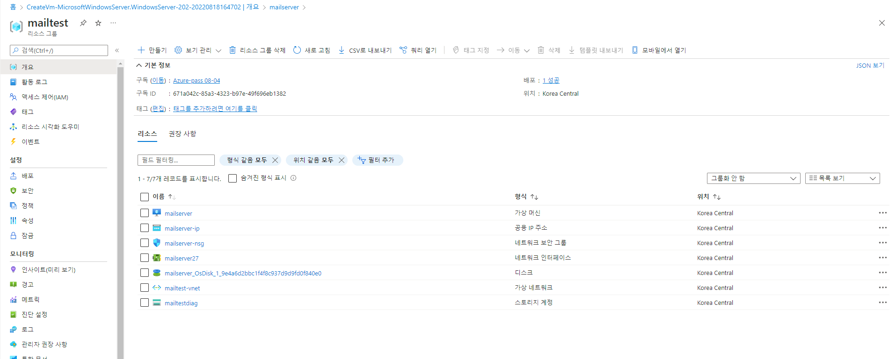
Task: Collapse the left sidebar menu
Action: pyautogui.click(x=117, y=50)
